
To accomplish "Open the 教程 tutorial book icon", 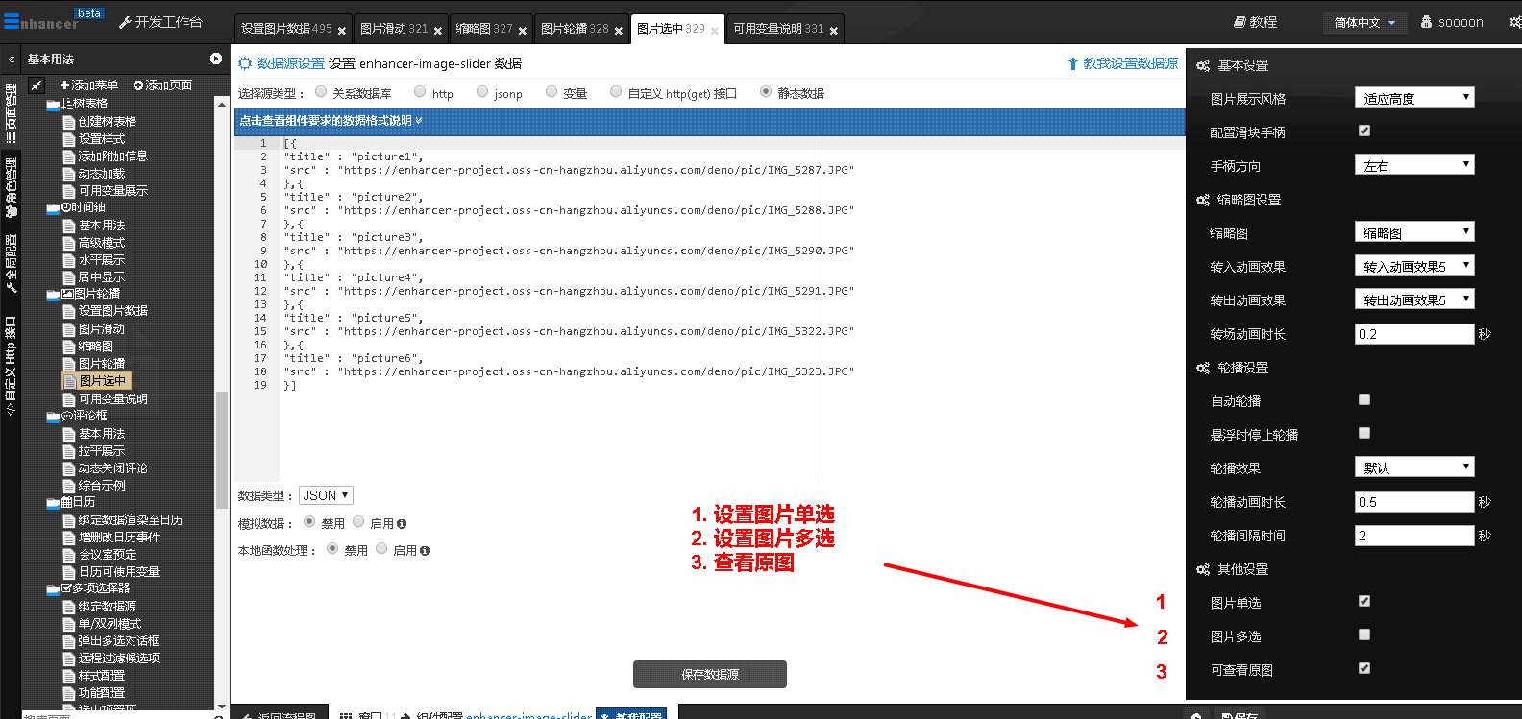I will coord(1240,22).
